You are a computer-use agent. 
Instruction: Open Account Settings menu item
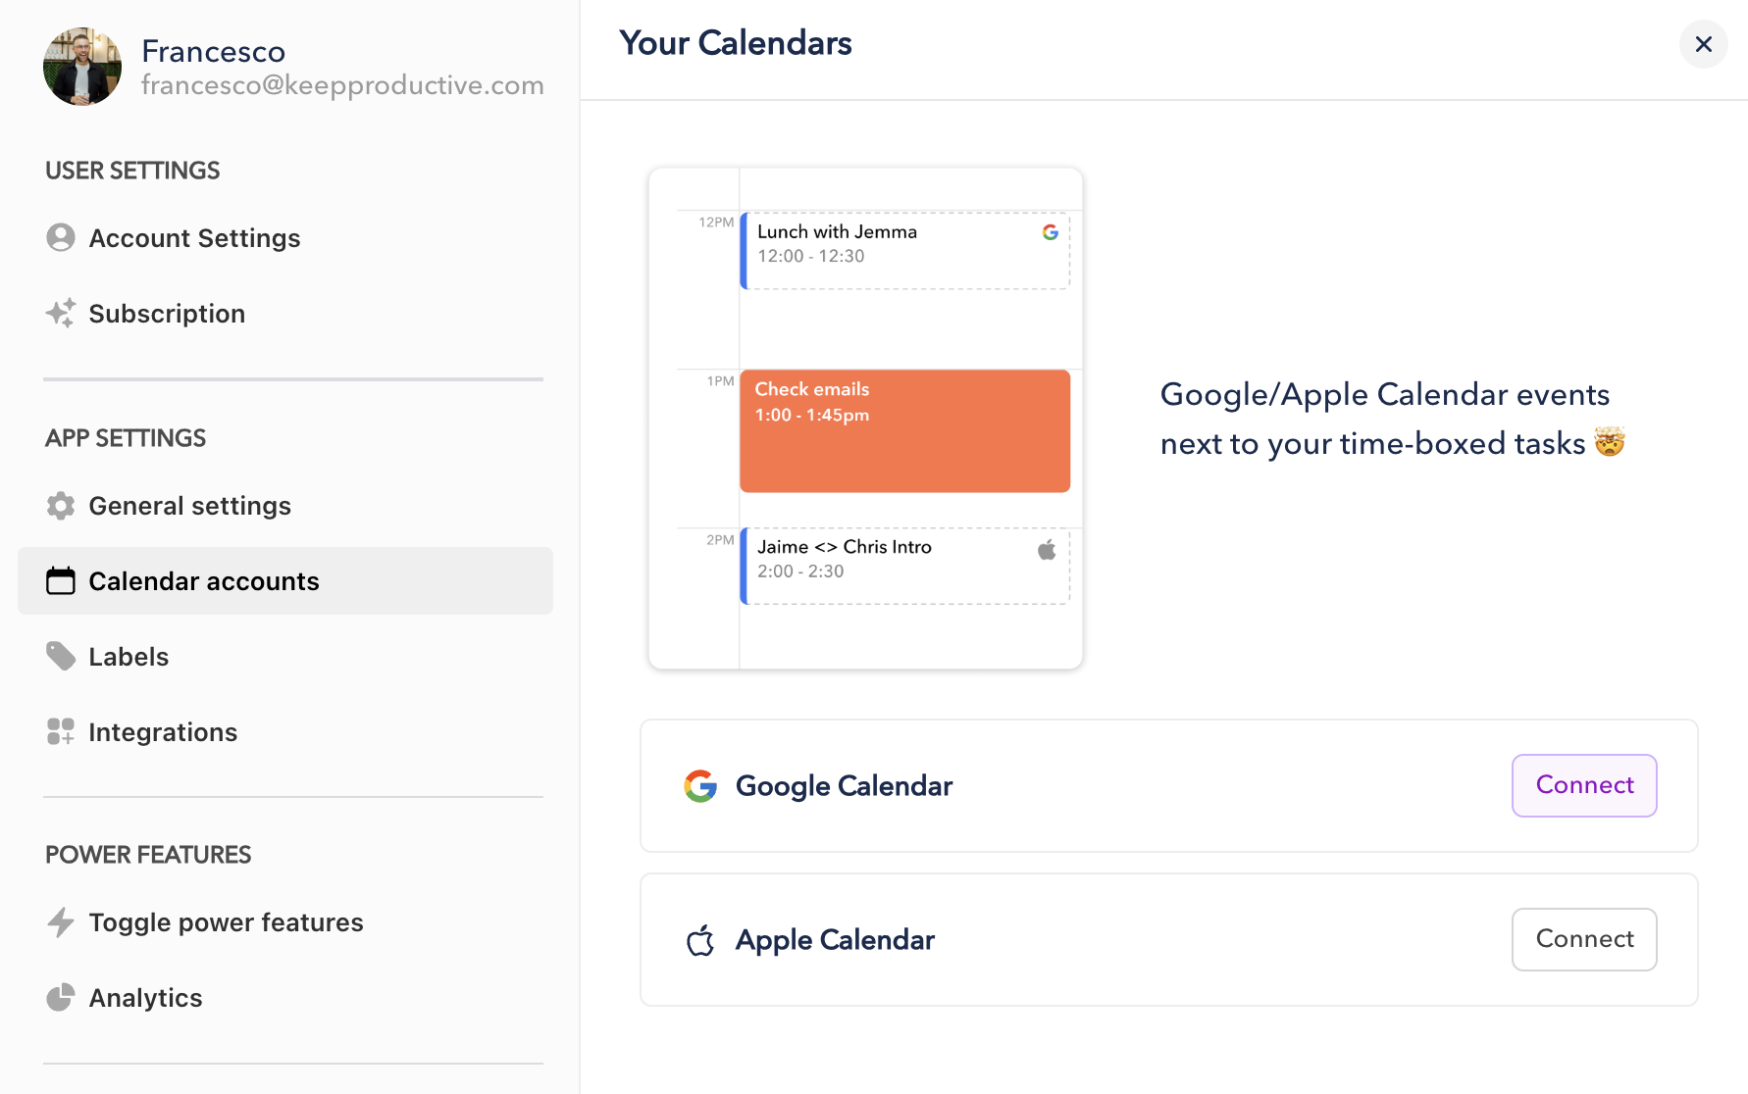coord(194,238)
